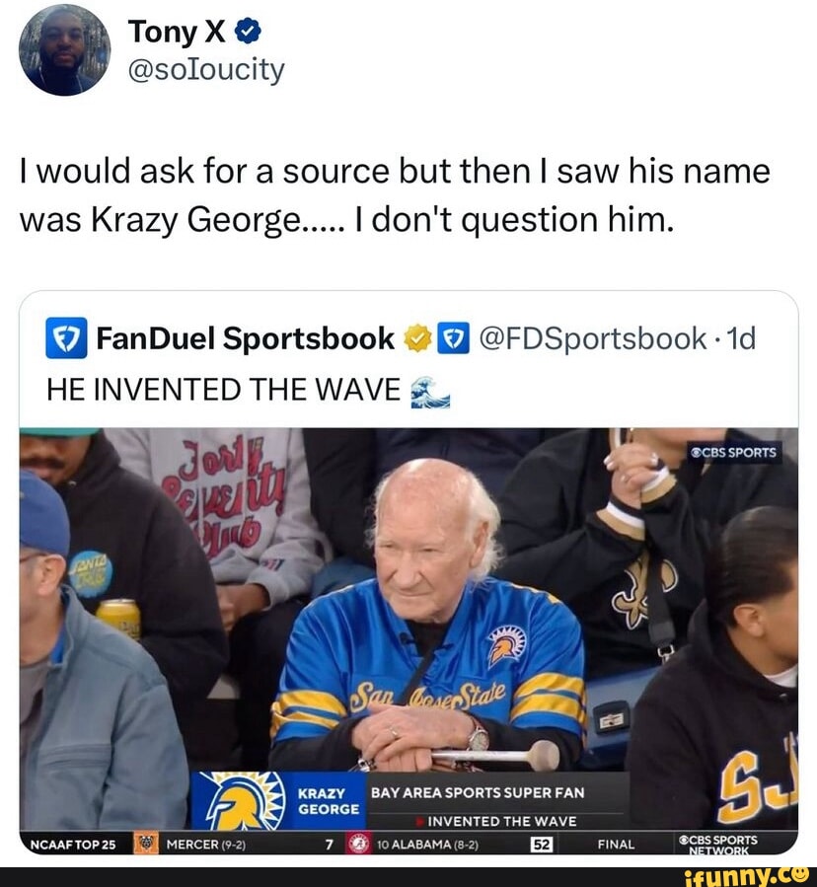This screenshot has width=817, height=887.
Task: Open the quoted tweet text HE INVENTED THE WAVE
Action: (223, 390)
